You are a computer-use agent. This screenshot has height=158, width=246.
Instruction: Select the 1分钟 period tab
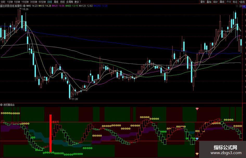point(10,2)
